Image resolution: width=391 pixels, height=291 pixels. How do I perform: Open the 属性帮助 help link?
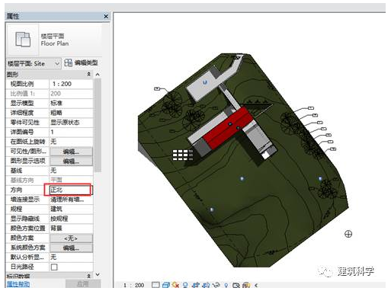pos(18,284)
